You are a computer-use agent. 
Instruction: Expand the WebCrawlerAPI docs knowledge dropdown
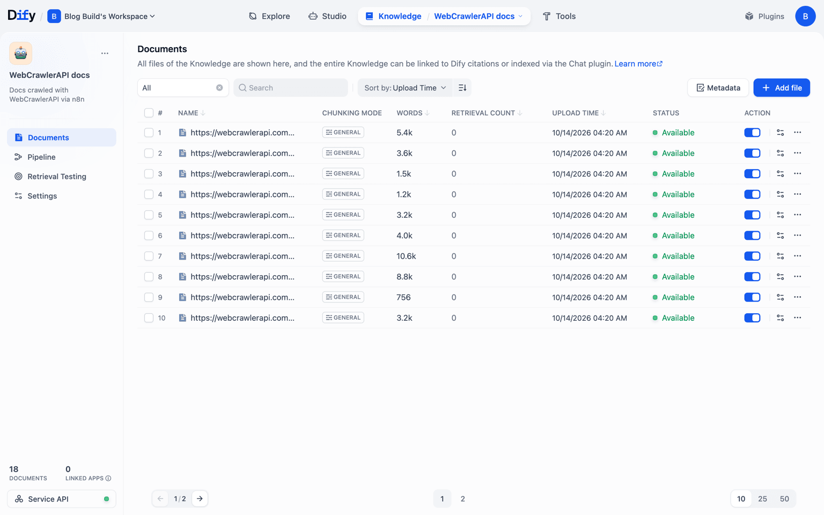[478, 16]
